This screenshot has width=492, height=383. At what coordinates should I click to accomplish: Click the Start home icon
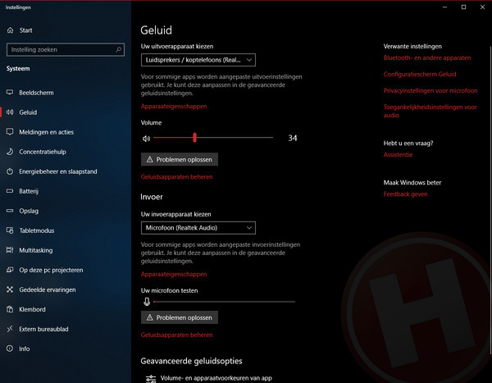click(10, 30)
